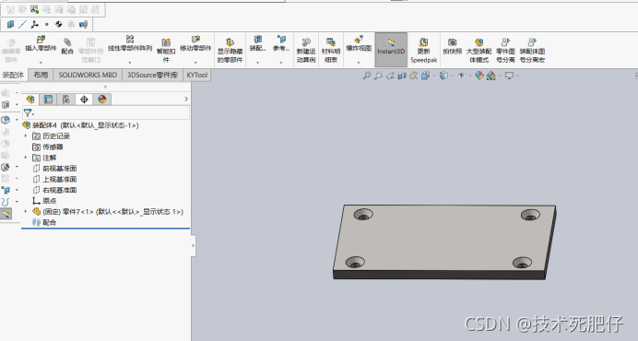
Task: Expand the 历史记录 tree node
Action: [26, 135]
